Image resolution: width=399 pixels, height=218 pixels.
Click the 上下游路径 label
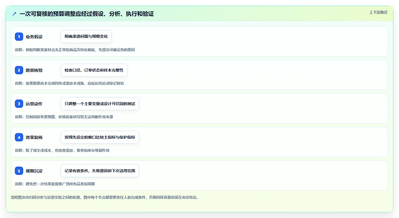click(x=378, y=12)
